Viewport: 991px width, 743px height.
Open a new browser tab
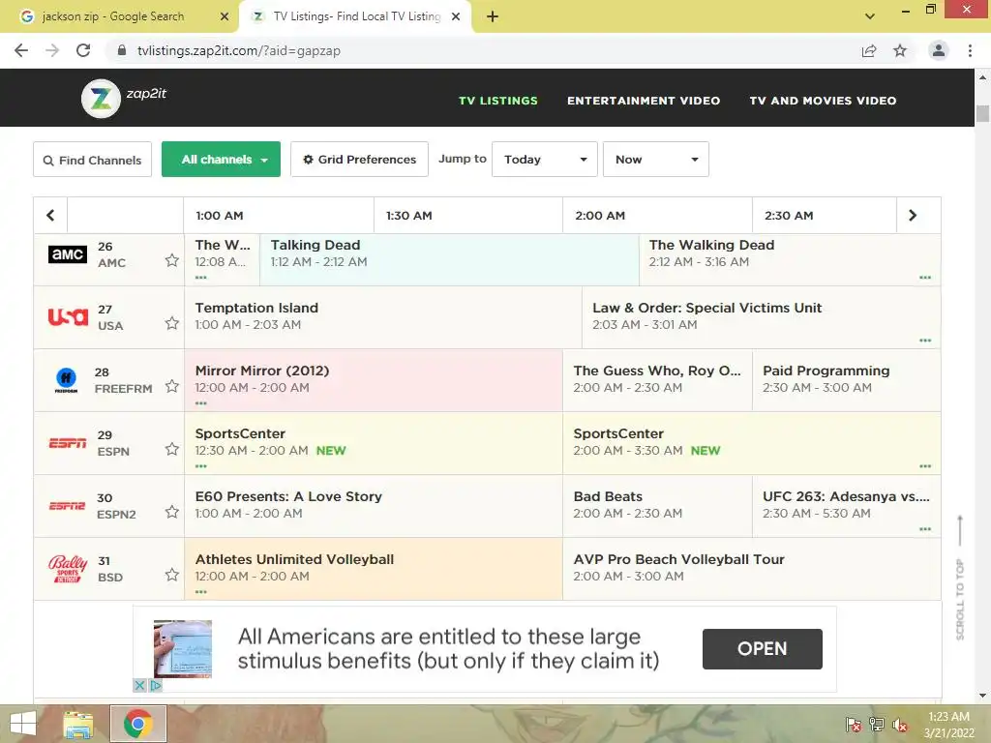click(493, 16)
